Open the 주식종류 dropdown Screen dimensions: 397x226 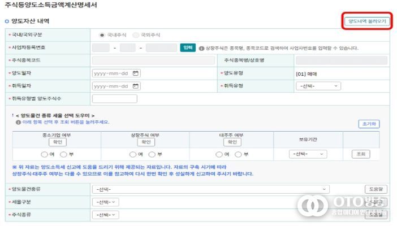pos(106,215)
